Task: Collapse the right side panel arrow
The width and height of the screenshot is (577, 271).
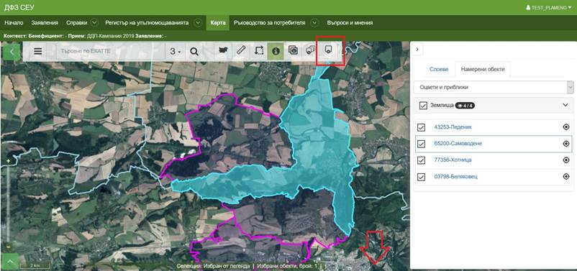Action: [x=417, y=49]
